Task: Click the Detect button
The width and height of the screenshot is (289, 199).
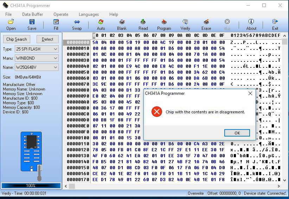Action: pos(47,39)
